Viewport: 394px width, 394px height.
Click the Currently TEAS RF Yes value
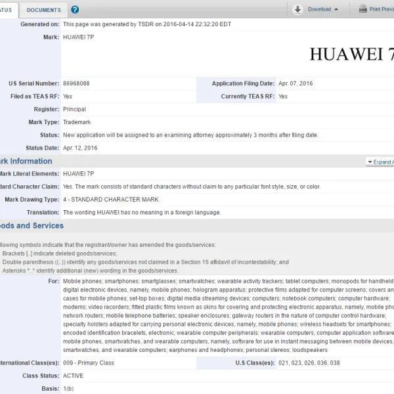pos(282,97)
